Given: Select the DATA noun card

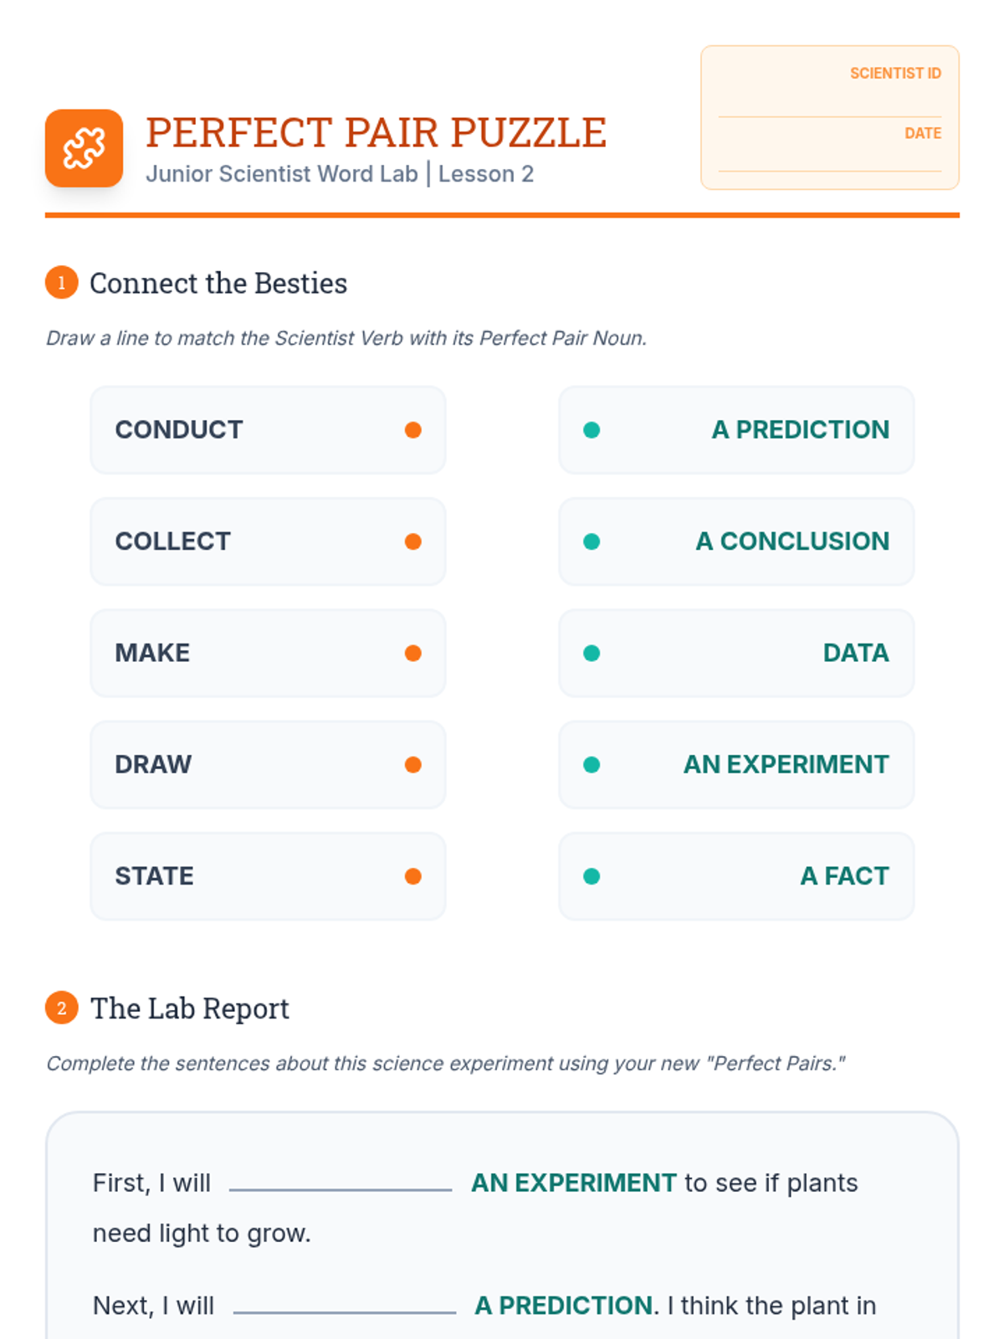Looking at the screenshot, I should point(736,653).
